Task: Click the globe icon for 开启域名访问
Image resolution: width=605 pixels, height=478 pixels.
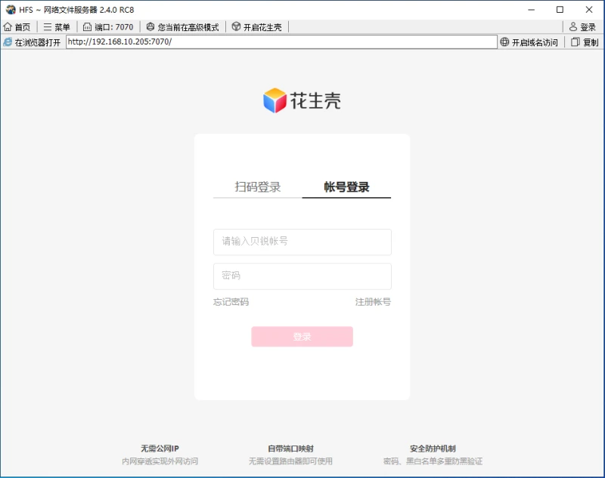Action: 504,42
